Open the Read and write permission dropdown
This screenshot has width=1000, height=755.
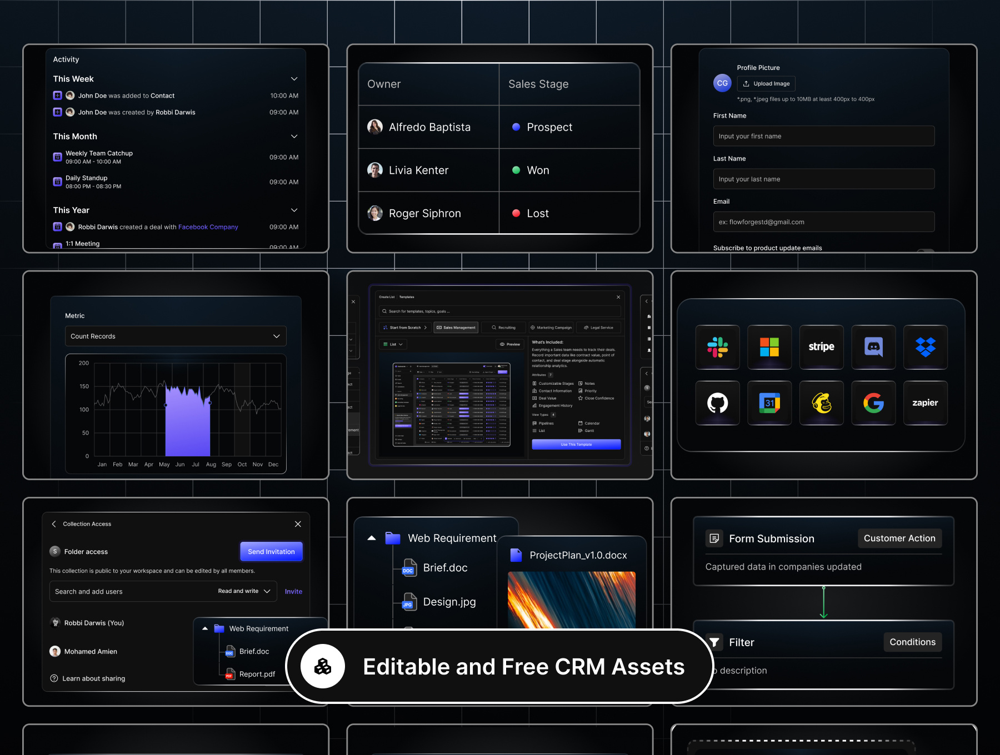tap(243, 591)
